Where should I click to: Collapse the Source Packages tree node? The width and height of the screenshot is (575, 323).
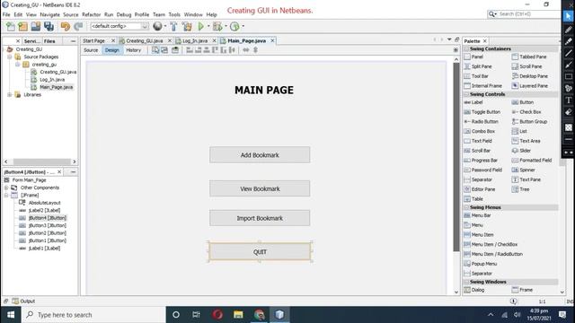tap(10, 57)
